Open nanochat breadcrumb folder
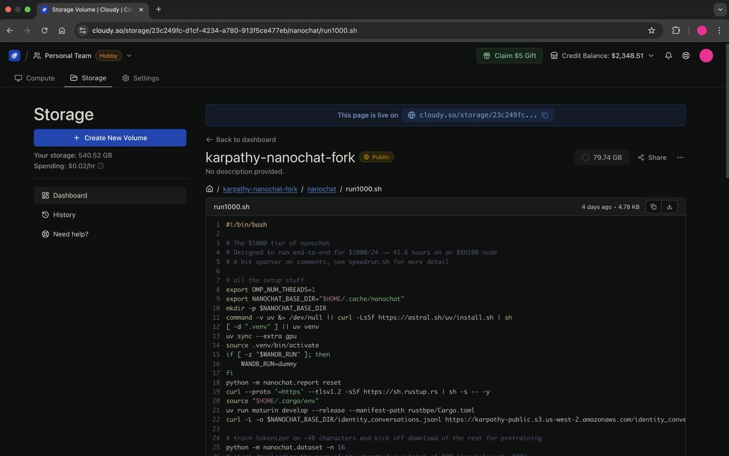This screenshot has width=729, height=456. [x=321, y=189]
